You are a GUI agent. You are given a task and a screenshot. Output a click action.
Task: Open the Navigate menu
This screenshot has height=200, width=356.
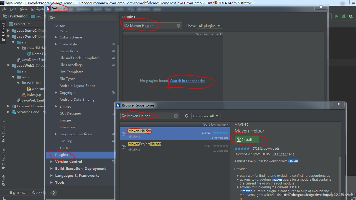[x=37, y=9]
